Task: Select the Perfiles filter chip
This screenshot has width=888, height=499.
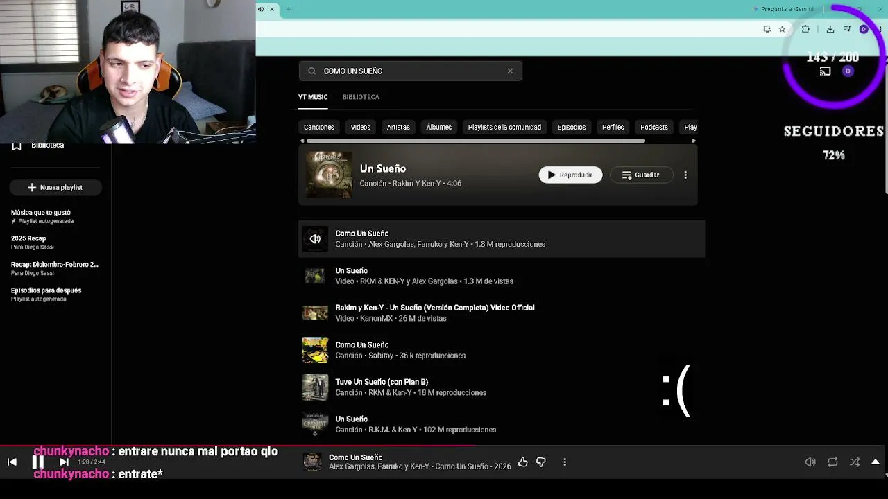Action: [613, 127]
